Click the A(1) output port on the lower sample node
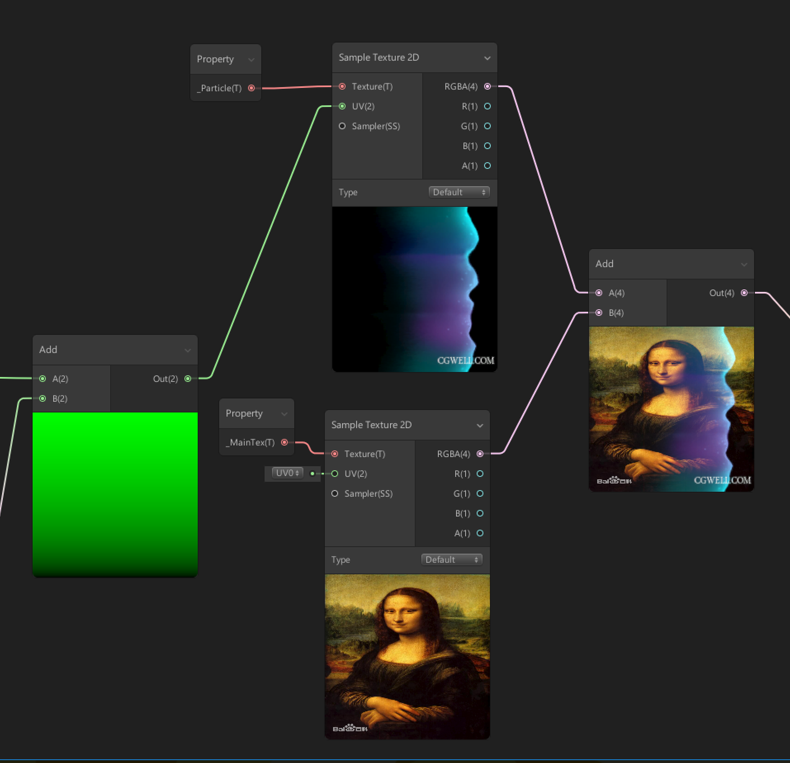The width and height of the screenshot is (790, 763). 479,533
